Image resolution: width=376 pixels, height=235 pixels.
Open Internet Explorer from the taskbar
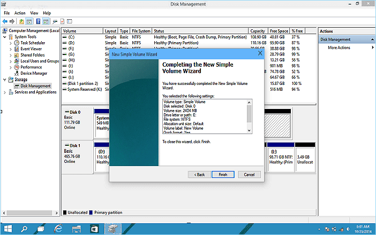coord(58,229)
